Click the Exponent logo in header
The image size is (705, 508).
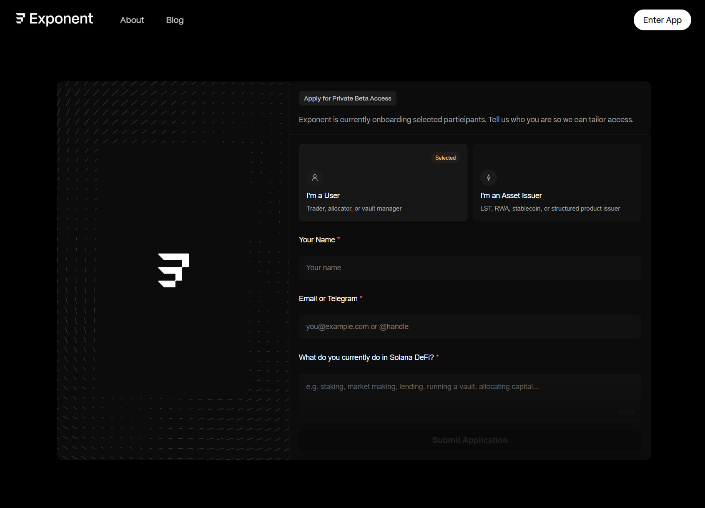click(x=54, y=19)
